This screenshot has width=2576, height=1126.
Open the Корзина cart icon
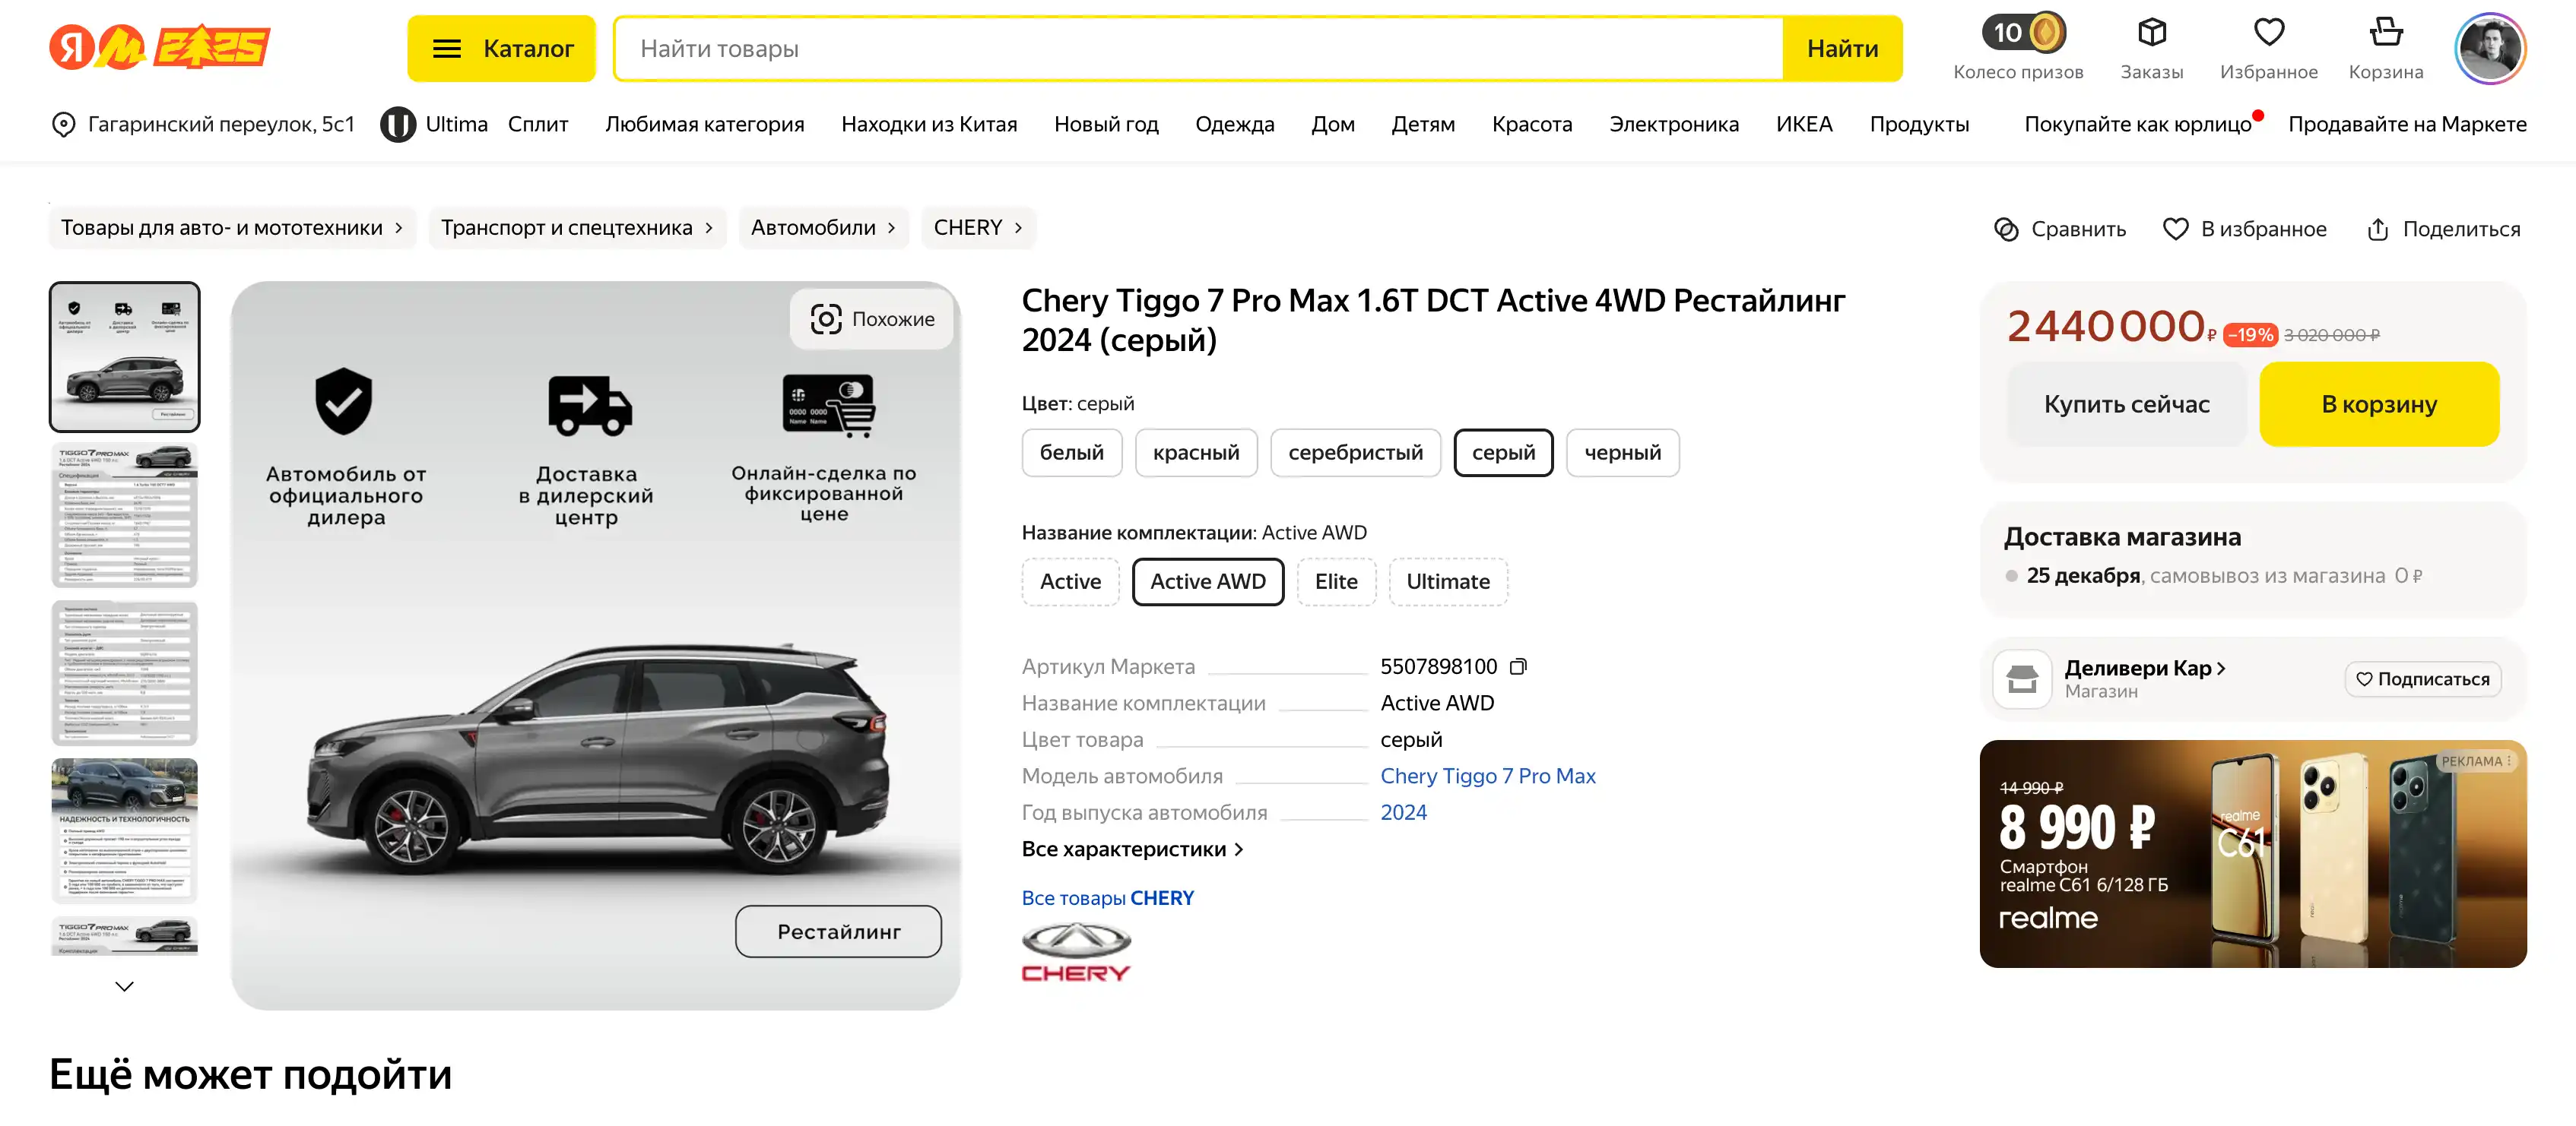pyautogui.click(x=2385, y=33)
